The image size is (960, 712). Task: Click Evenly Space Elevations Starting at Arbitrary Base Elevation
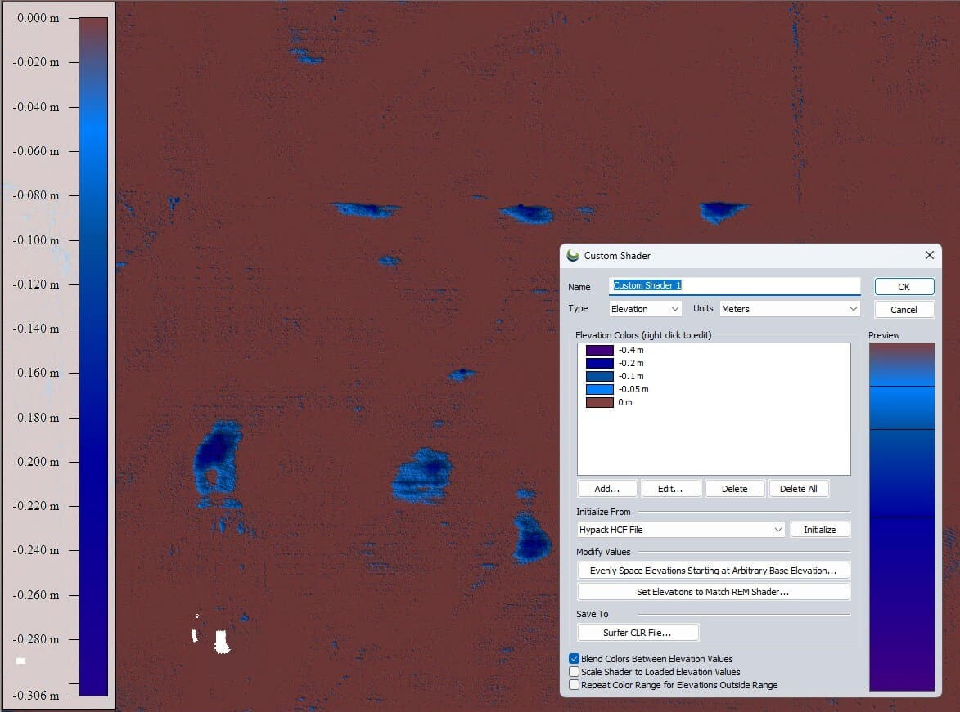click(x=714, y=571)
